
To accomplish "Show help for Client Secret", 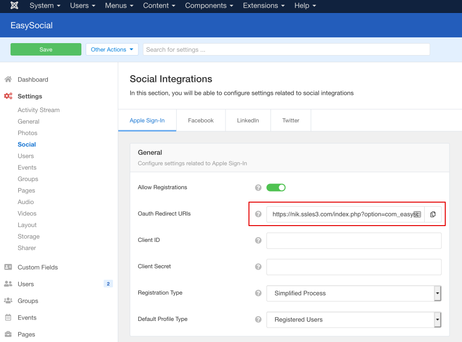I will coord(258,266).
